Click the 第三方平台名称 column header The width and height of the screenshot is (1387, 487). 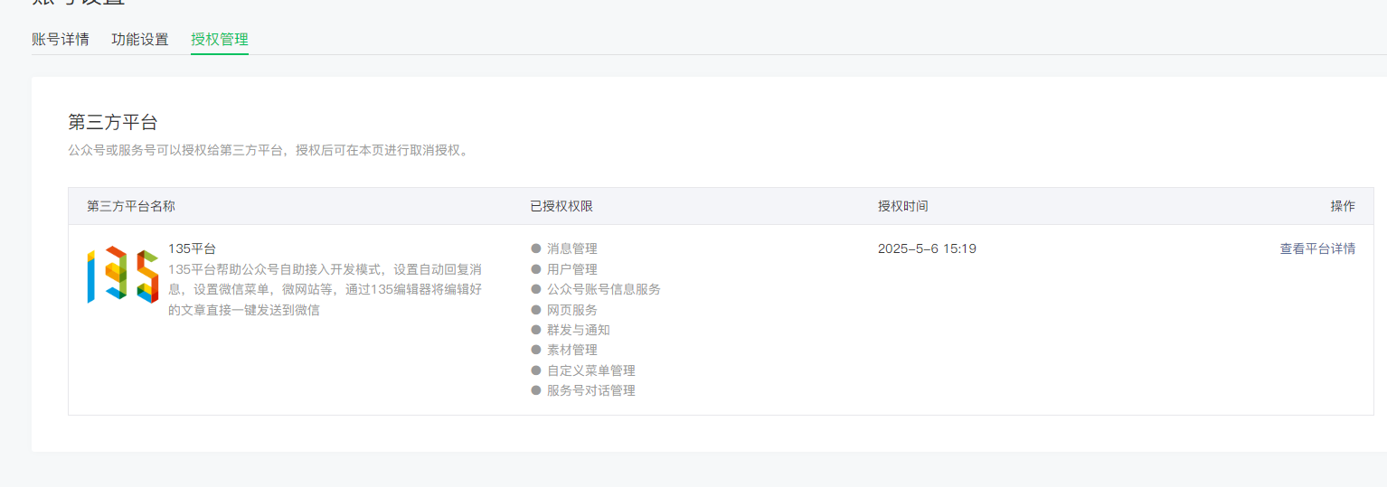[131, 206]
